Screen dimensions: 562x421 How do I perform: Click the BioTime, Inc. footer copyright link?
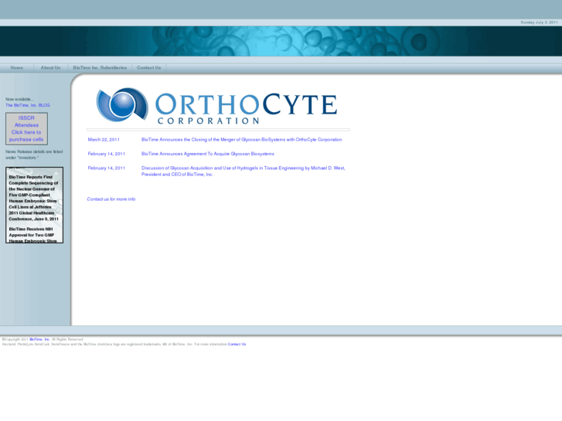tap(39, 339)
